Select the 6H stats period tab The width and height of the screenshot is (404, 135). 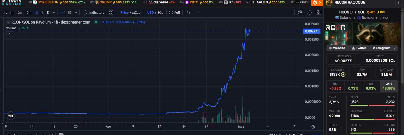click(371, 86)
